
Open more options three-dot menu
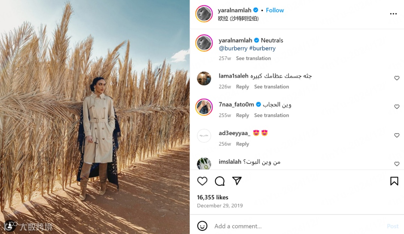click(394, 14)
